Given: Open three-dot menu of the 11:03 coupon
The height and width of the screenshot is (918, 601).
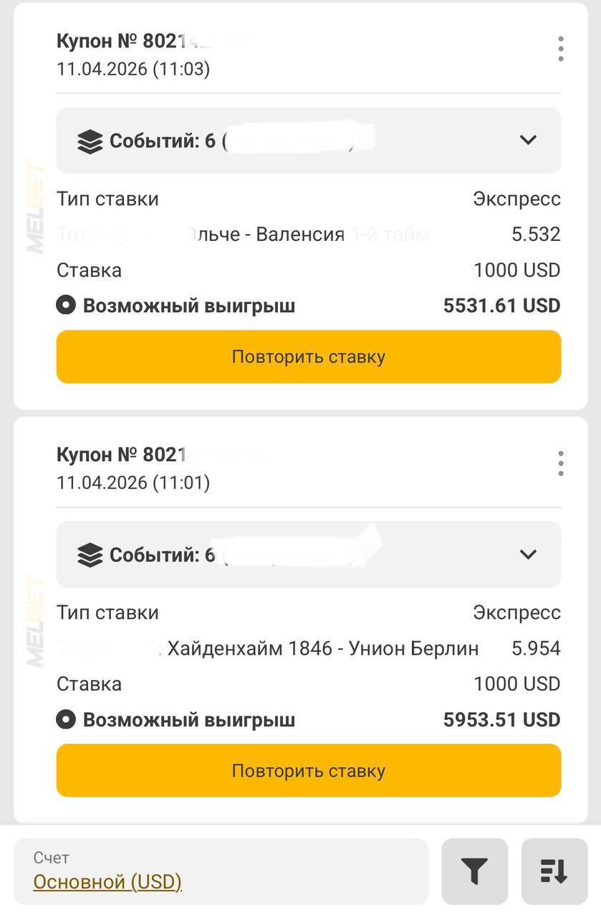Looking at the screenshot, I should [x=560, y=49].
